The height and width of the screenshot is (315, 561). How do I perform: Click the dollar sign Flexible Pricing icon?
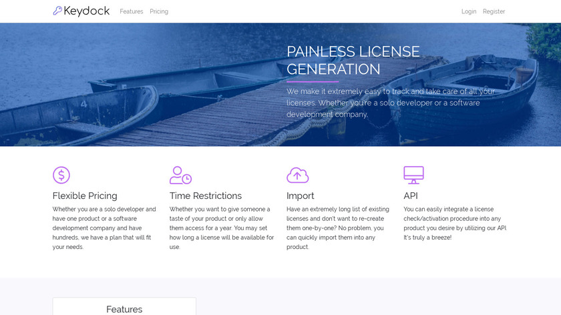61,176
